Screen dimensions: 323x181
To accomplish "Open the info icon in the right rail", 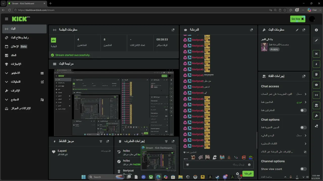I will pyautogui.click(x=316, y=30).
